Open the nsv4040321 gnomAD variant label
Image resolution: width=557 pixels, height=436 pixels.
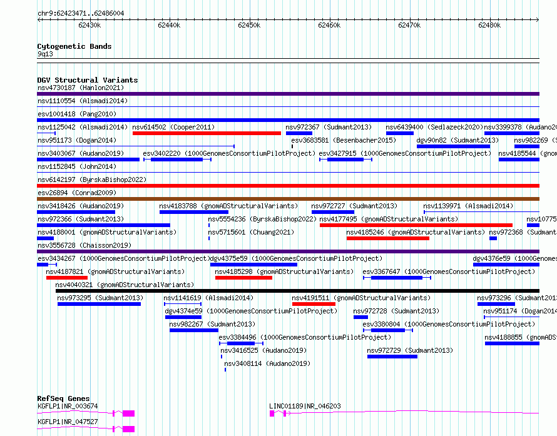(x=125, y=285)
